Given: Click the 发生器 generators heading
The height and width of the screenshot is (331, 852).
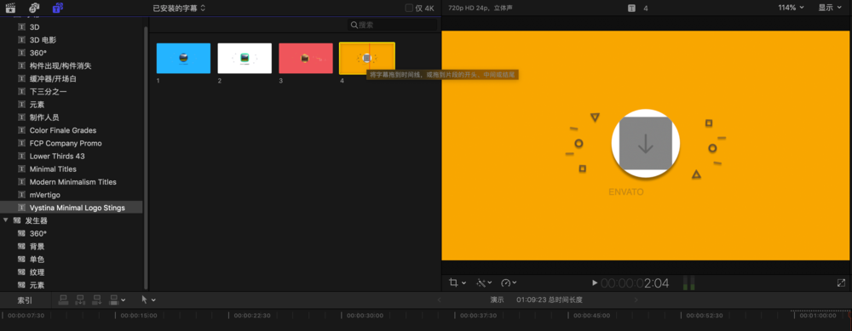Looking at the screenshot, I should tap(37, 221).
